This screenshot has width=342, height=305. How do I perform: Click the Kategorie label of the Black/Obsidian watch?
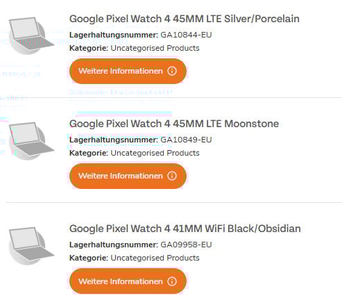[89, 258]
